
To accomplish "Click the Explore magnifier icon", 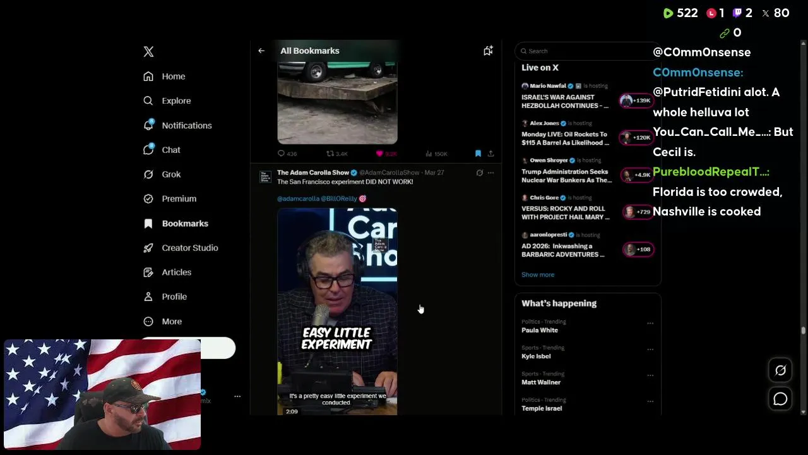I will tap(148, 100).
